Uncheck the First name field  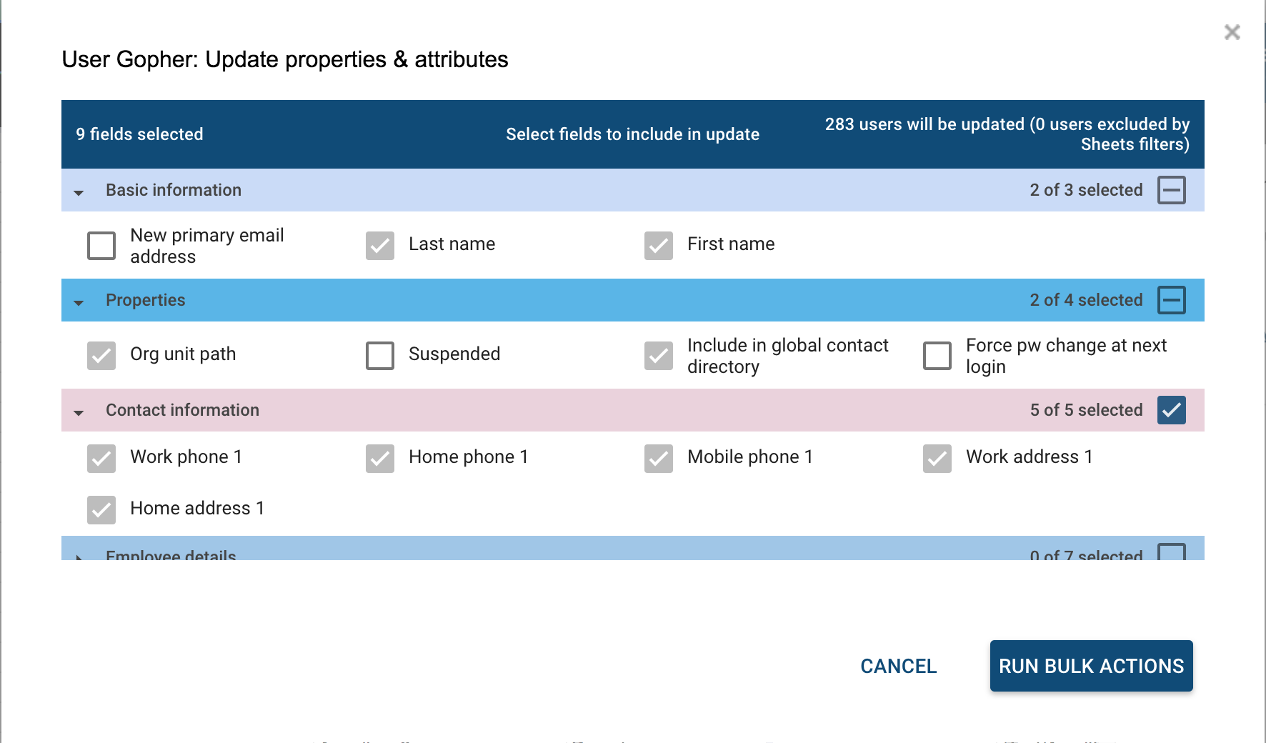coord(659,246)
